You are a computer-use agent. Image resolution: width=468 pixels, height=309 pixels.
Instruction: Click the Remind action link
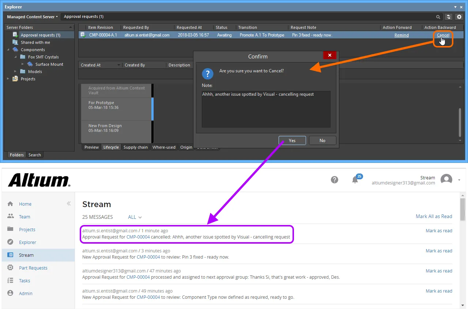click(x=401, y=35)
